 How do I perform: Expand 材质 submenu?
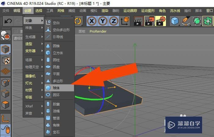[x=34, y=90]
